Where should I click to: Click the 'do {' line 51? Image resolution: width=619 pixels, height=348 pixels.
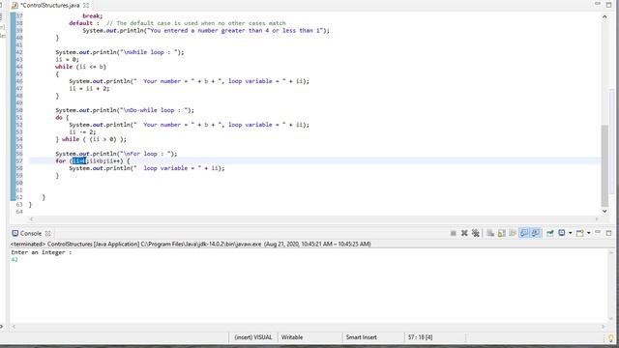62,118
